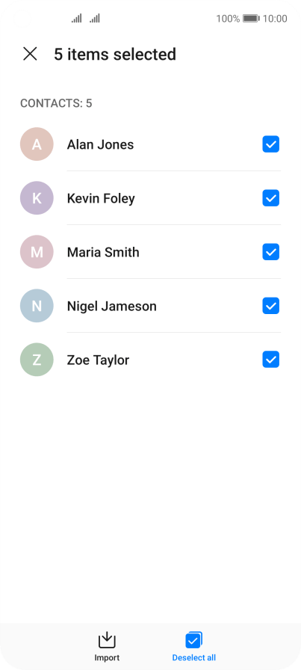Tap the Deselect all icon
Viewport: 301px width, 670px height.
tap(194, 640)
